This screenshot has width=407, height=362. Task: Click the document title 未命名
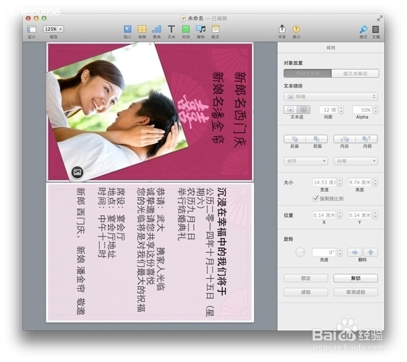(196, 18)
